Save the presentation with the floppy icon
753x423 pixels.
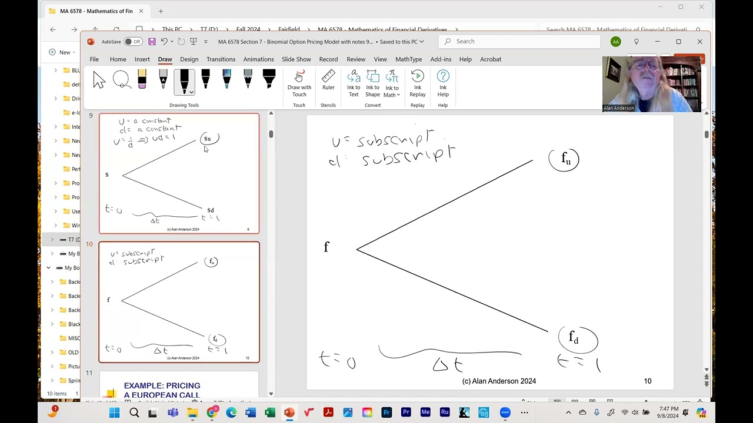(152, 42)
